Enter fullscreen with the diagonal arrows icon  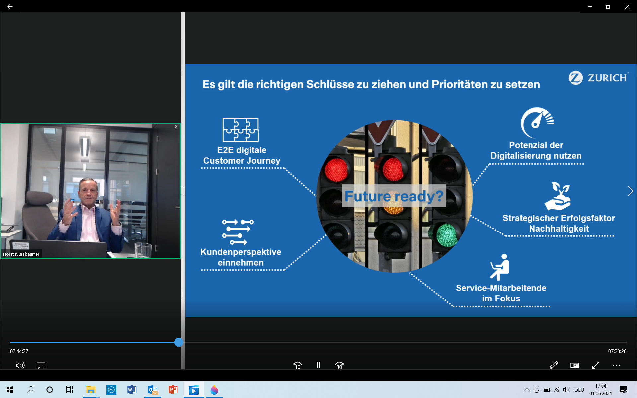pyautogui.click(x=596, y=365)
